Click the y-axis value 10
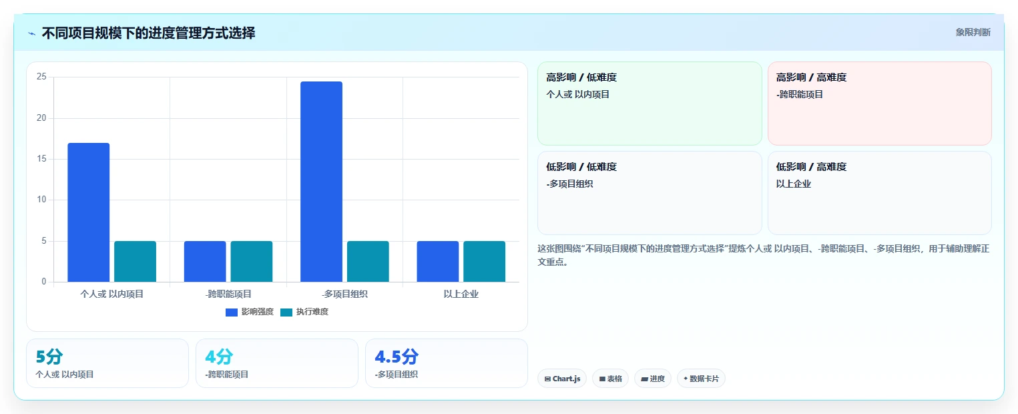 (x=41, y=200)
